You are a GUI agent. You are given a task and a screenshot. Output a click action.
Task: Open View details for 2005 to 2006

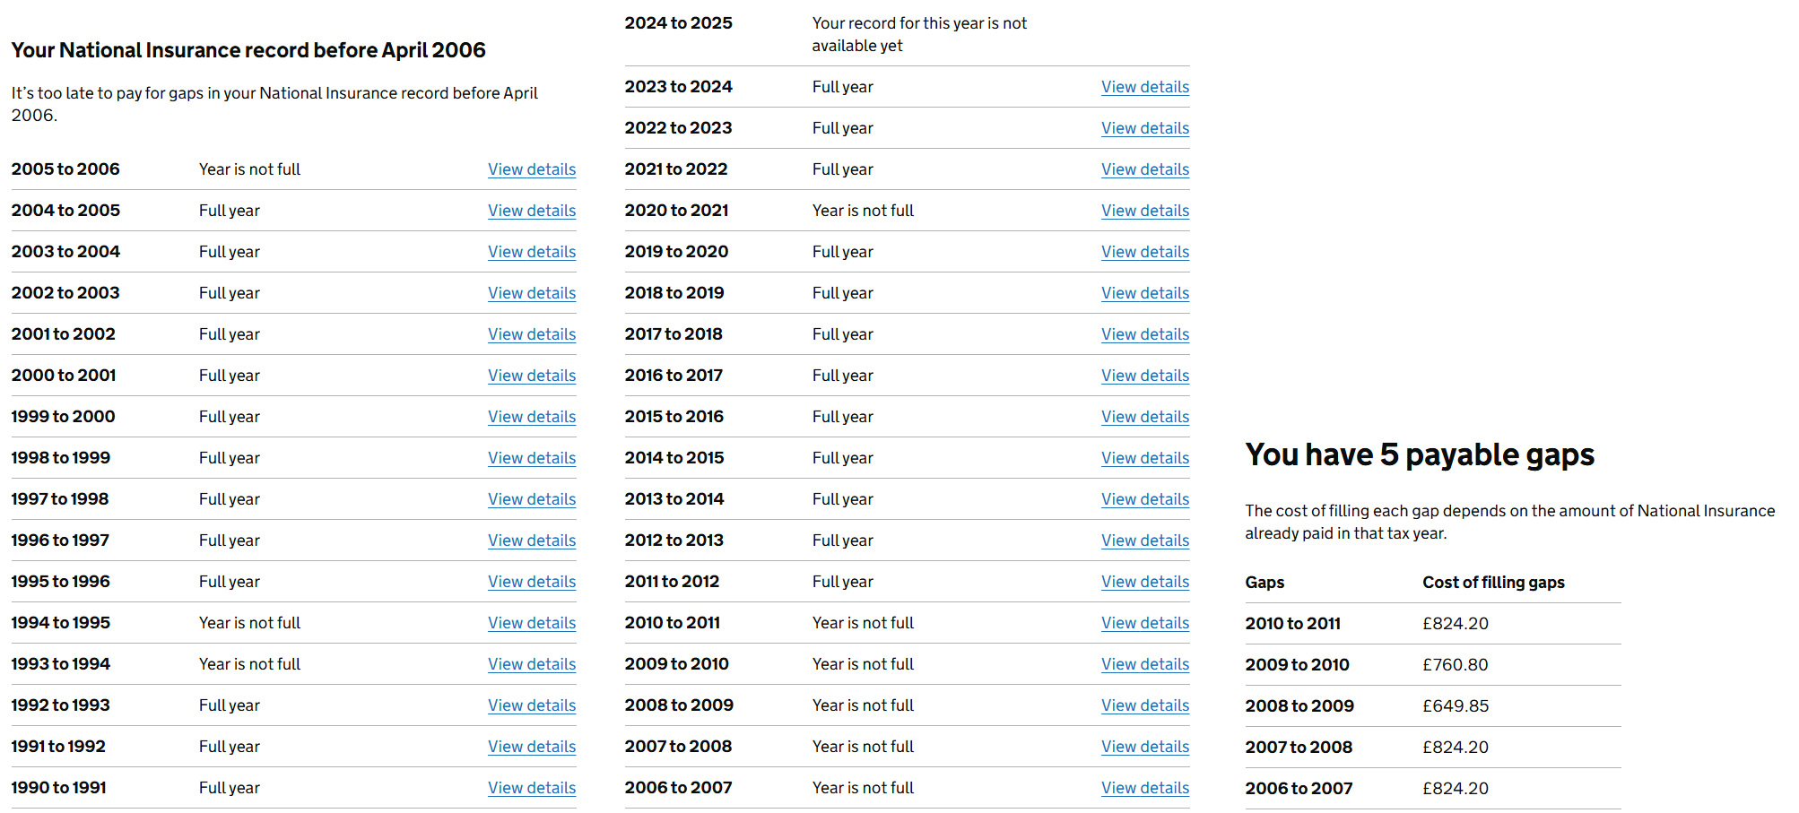531,169
